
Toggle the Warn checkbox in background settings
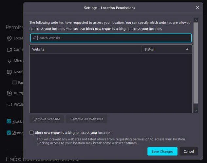tap(9, 133)
